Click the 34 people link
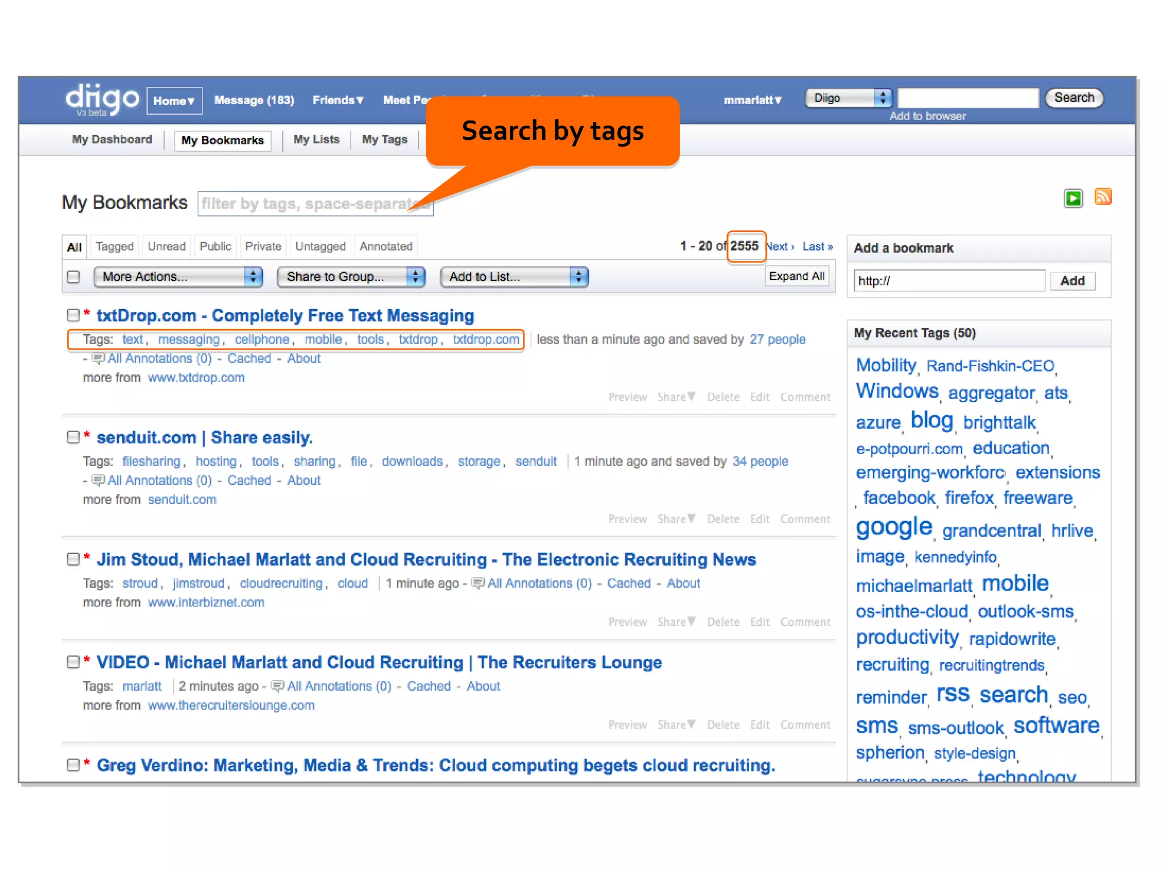1164x873 pixels. click(760, 462)
